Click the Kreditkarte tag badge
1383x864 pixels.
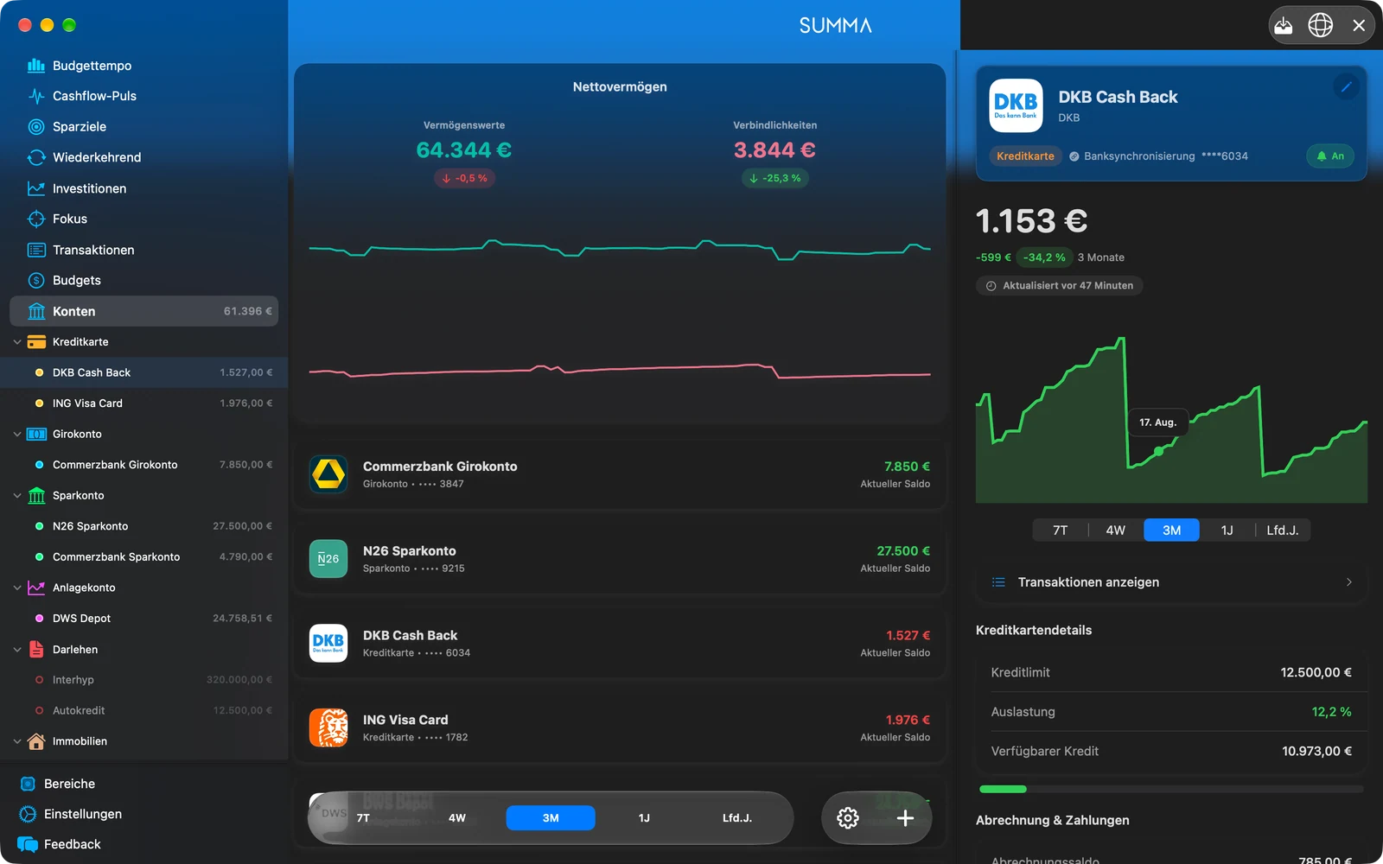coord(1025,156)
